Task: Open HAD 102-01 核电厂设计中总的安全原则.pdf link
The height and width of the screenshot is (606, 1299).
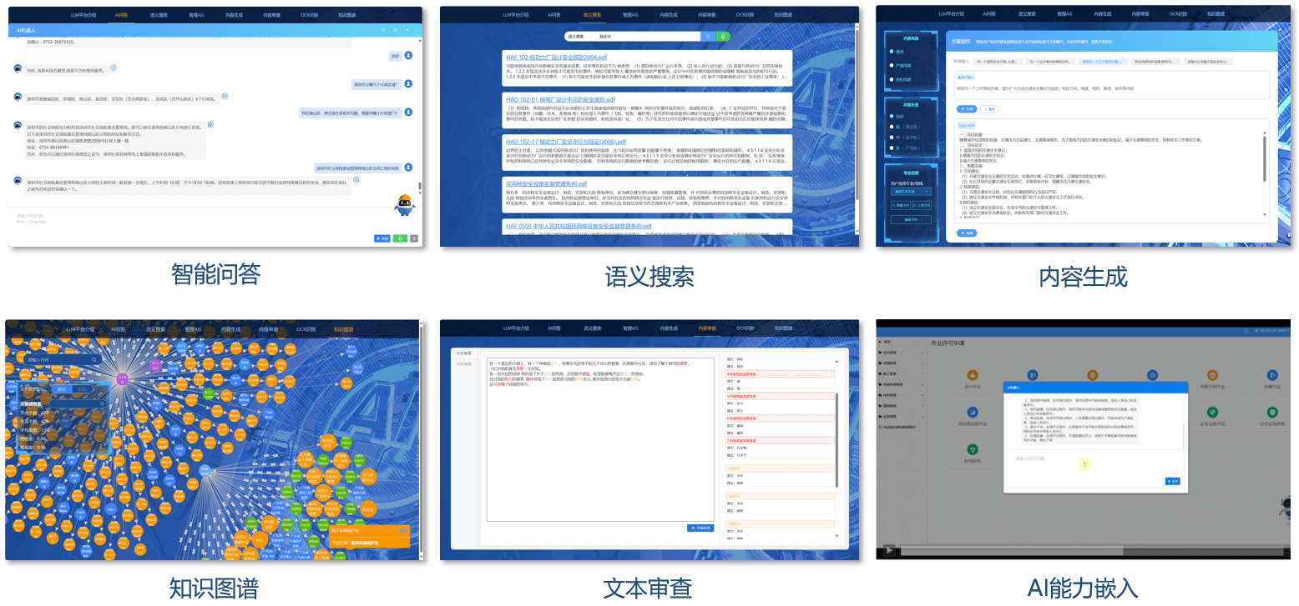Action: click(x=560, y=99)
